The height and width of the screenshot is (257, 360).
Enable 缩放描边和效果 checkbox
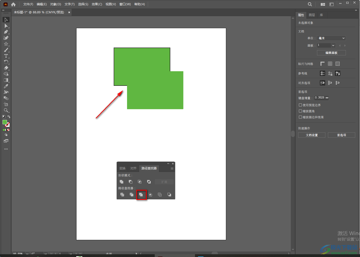tap(300, 117)
